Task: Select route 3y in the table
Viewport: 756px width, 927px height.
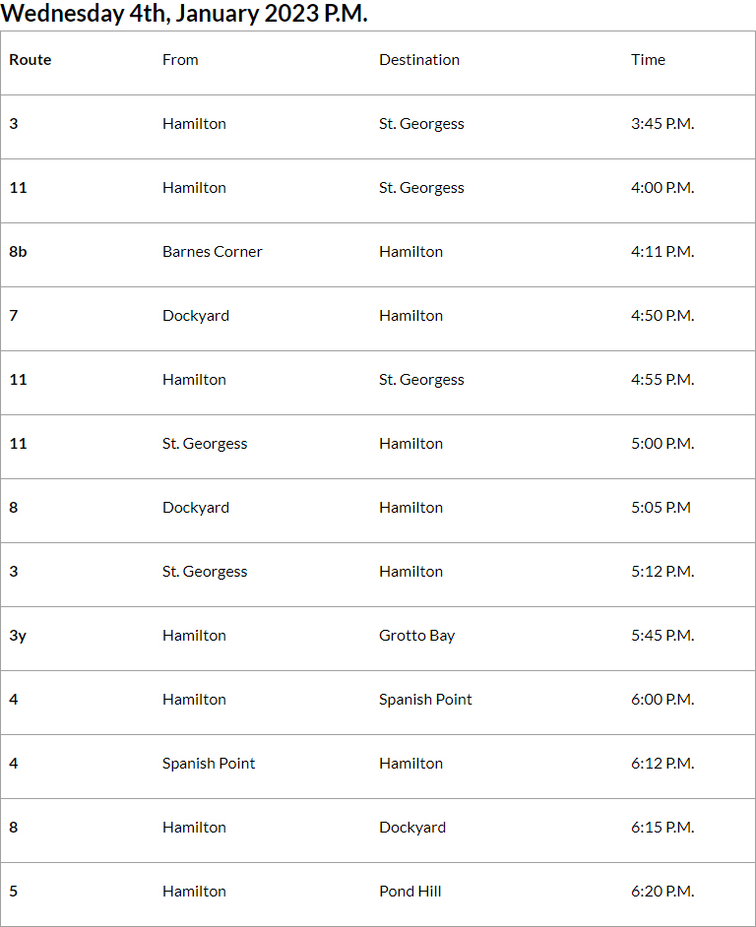Action: [x=18, y=636]
